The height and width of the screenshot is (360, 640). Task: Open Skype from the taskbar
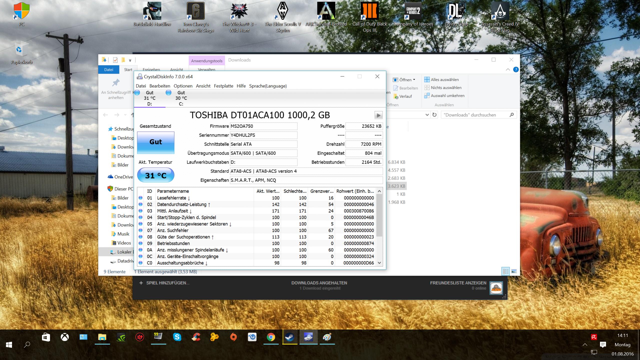(177, 337)
